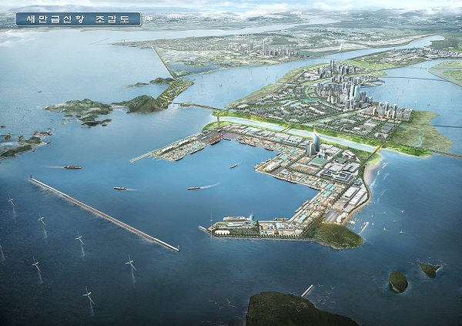
Task: Click the vessel in the middle of the harbor basin
Action: [234, 165]
